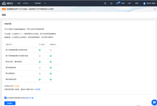
Task: Click the 腾讯云 cloud logo
Action: tap(7, 3)
